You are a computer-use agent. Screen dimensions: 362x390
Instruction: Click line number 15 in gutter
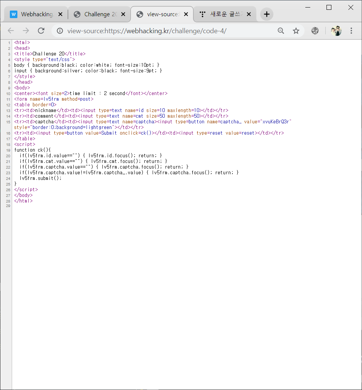8,122
